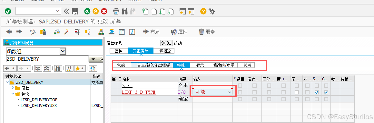Toggle the * 条目 checkbox in LIKP-Z_D_TYPE row

tap(240, 92)
